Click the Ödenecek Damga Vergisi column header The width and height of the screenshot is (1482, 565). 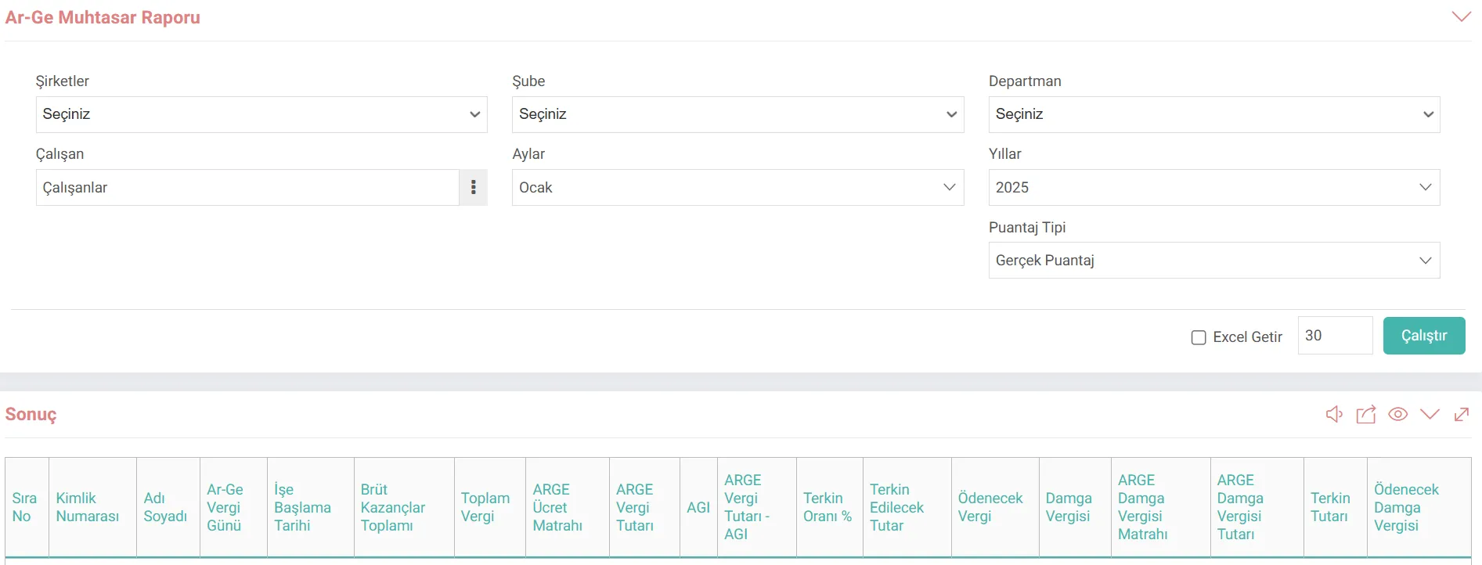click(1406, 507)
